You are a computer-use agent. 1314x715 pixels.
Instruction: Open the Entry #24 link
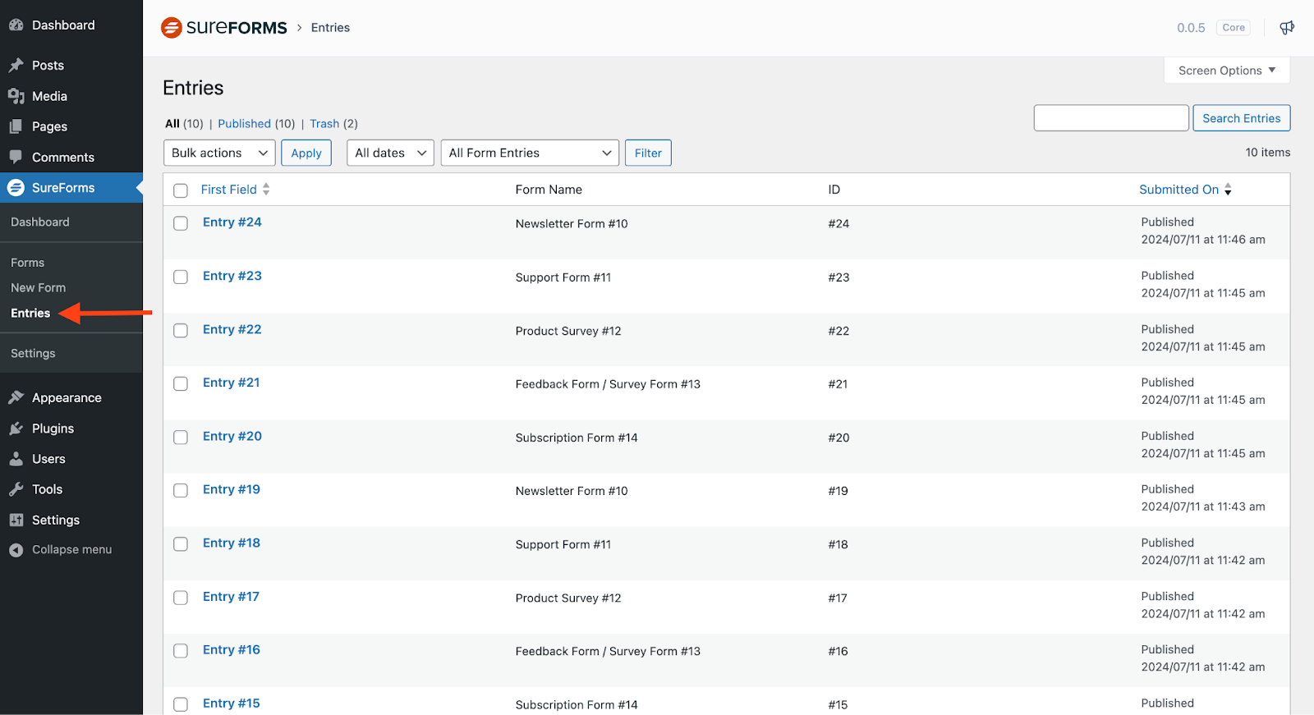point(232,222)
